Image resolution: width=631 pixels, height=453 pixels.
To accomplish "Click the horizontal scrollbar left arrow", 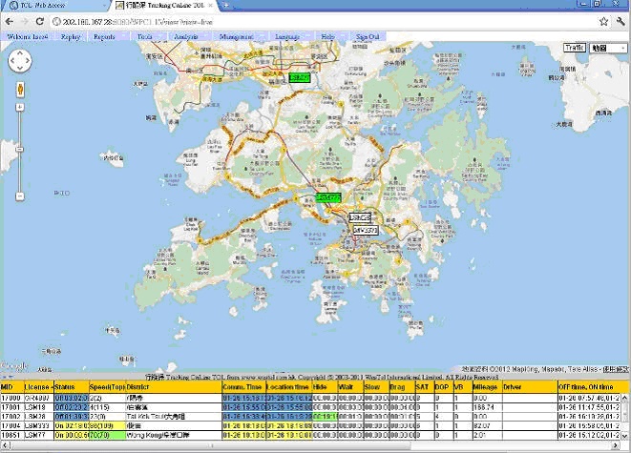I will 4,445.
